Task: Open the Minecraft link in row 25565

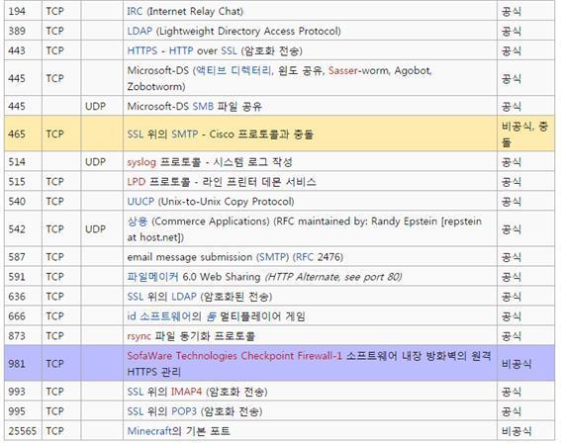Action: click(x=149, y=431)
